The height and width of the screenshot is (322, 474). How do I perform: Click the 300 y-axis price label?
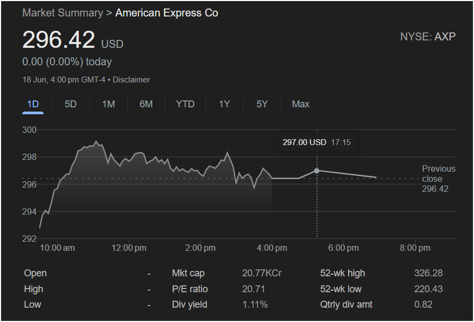[29, 130]
